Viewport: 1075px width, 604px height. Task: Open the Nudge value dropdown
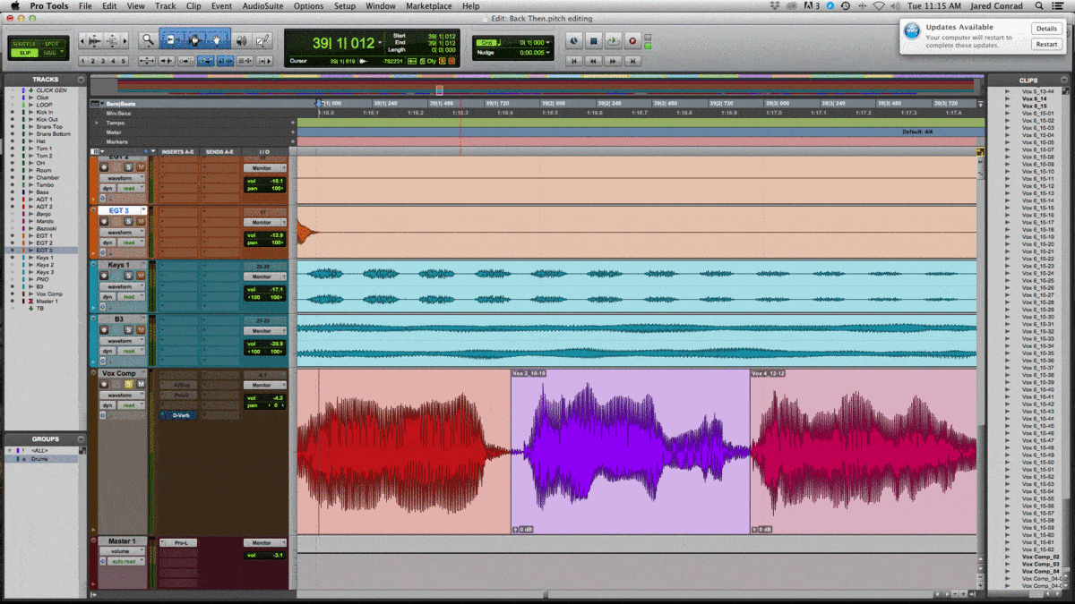click(548, 53)
